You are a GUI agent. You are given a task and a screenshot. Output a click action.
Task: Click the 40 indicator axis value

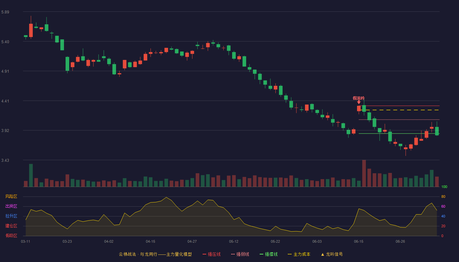click(x=443, y=216)
